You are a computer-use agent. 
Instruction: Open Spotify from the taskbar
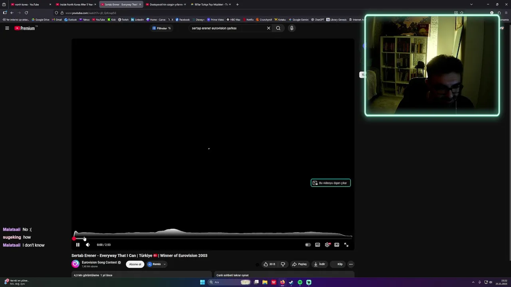coord(300,282)
